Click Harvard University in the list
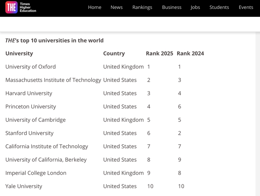The image size is (260, 196). pyautogui.click(x=29, y=93)
